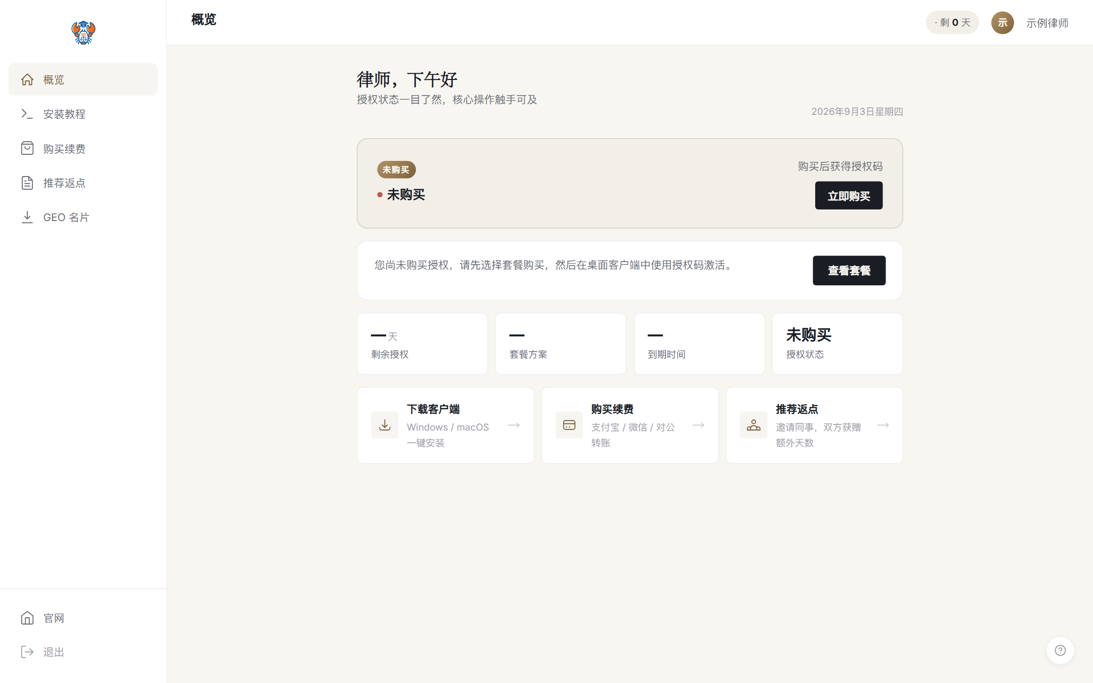Select the 套餐方案 stat card
The width and height of the screenshot is (1093, 683).
click(561, 344)
